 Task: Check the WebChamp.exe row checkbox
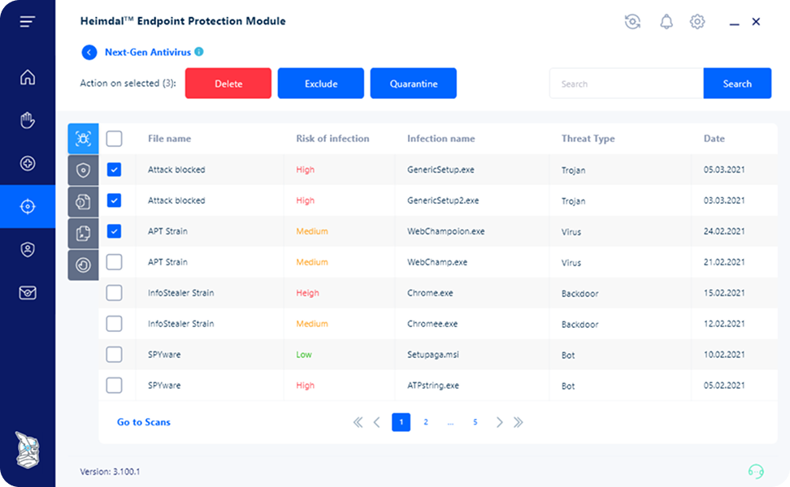pos(115,262)
